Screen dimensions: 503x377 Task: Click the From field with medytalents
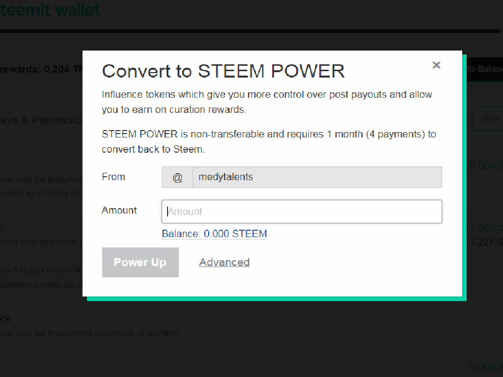tap(317, 177)
